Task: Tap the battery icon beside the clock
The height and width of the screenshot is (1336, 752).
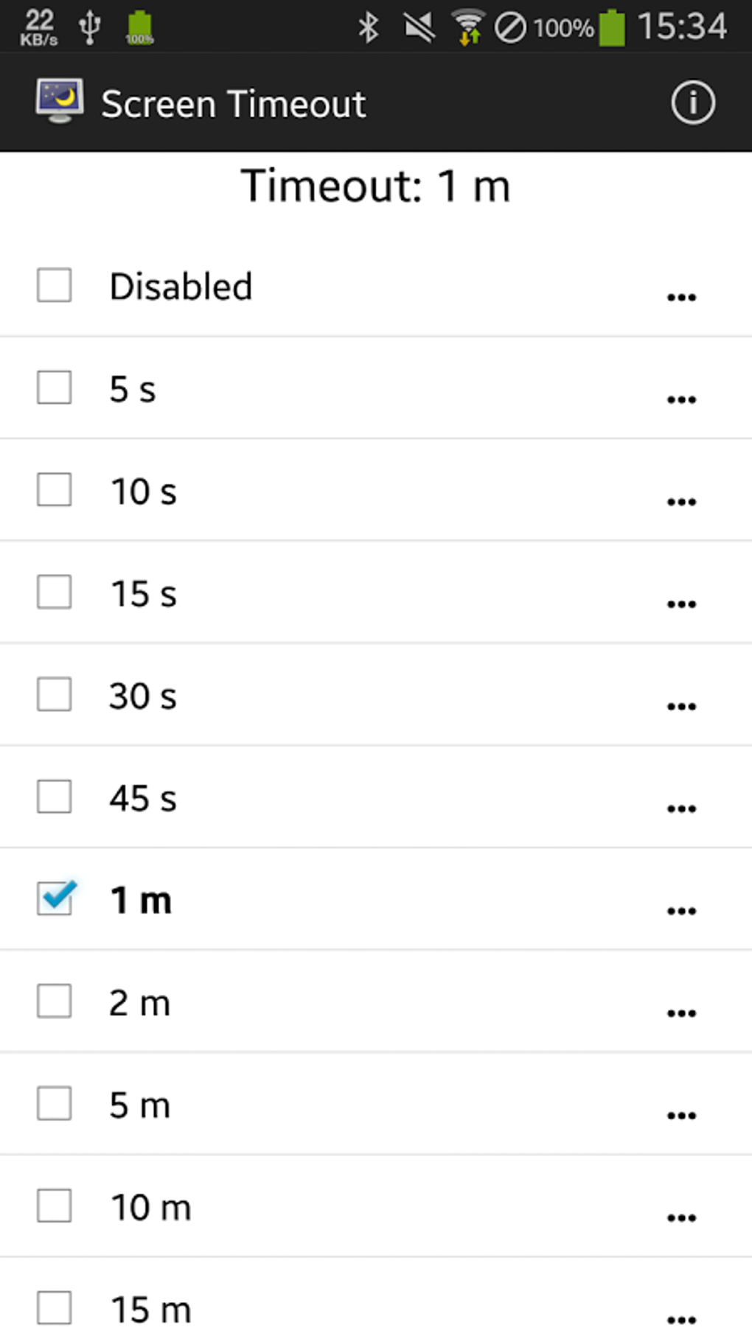Action: click(612, 28)
